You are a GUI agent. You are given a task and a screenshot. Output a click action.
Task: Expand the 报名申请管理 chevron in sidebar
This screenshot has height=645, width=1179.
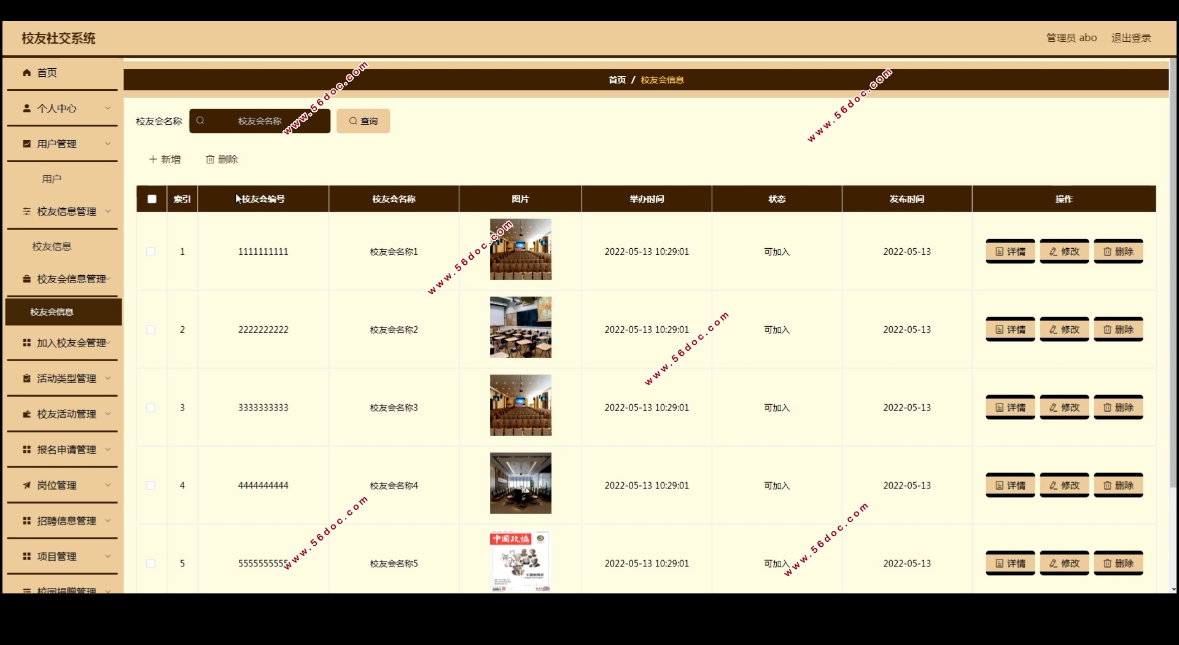[x=108, y=450]
